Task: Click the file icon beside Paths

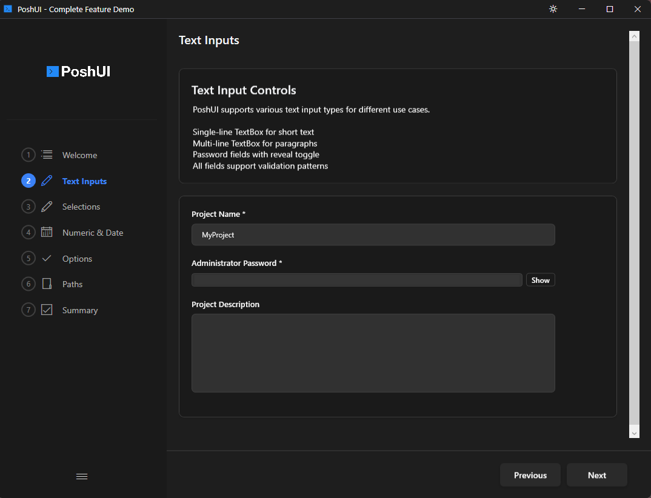Action: [47, 284]
